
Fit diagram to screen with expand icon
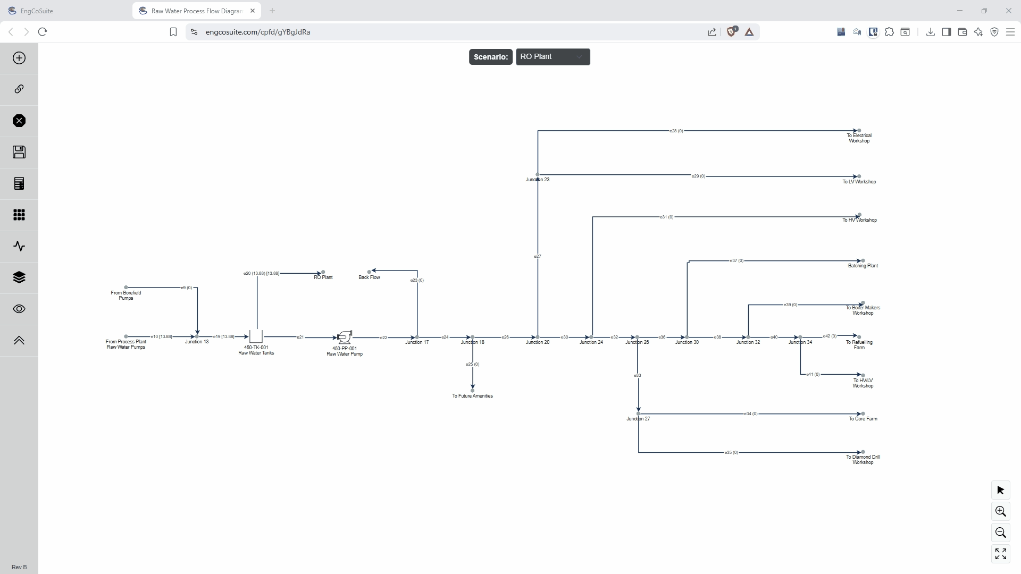click(1000, 554)
